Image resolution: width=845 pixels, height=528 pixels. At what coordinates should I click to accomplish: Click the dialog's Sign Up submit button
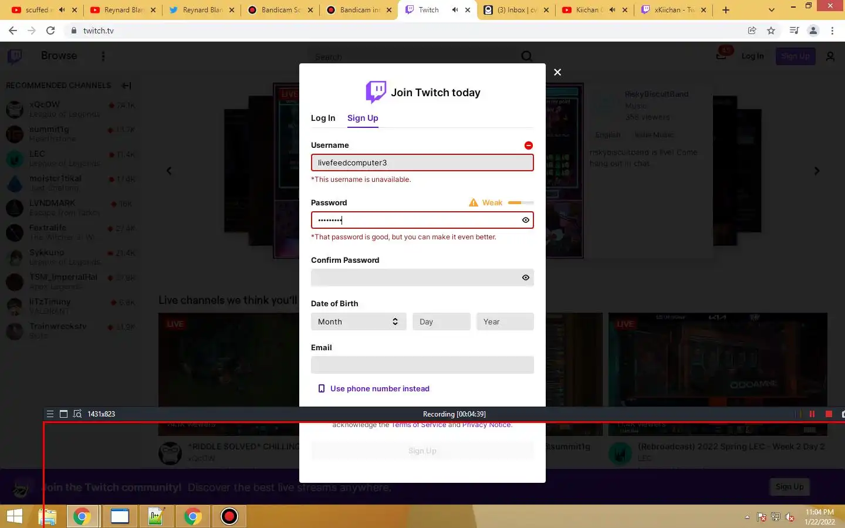pyautogui.click(x=422, y=451)
